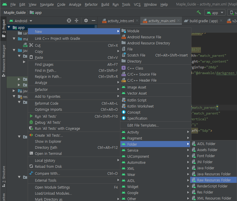Click the terminal icon beside Open in Terminal
Screen dimensions: 237x201
(x=31, y=153)
